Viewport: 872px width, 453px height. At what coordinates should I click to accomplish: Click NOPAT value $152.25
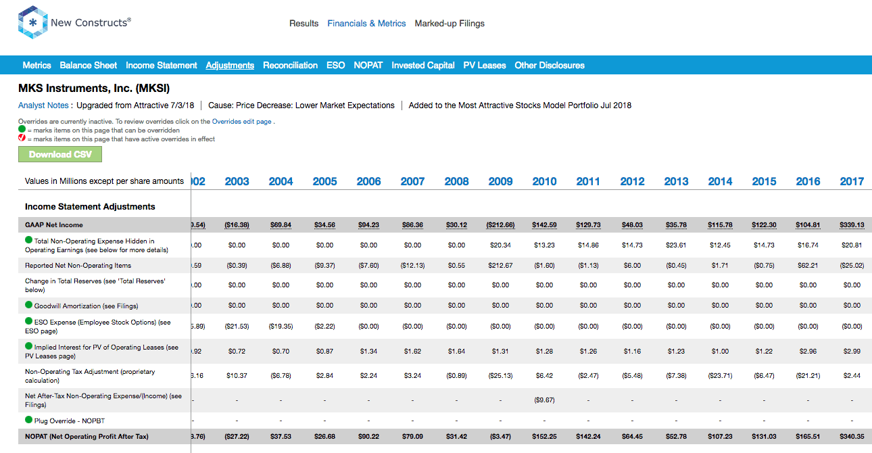[544, 437]
